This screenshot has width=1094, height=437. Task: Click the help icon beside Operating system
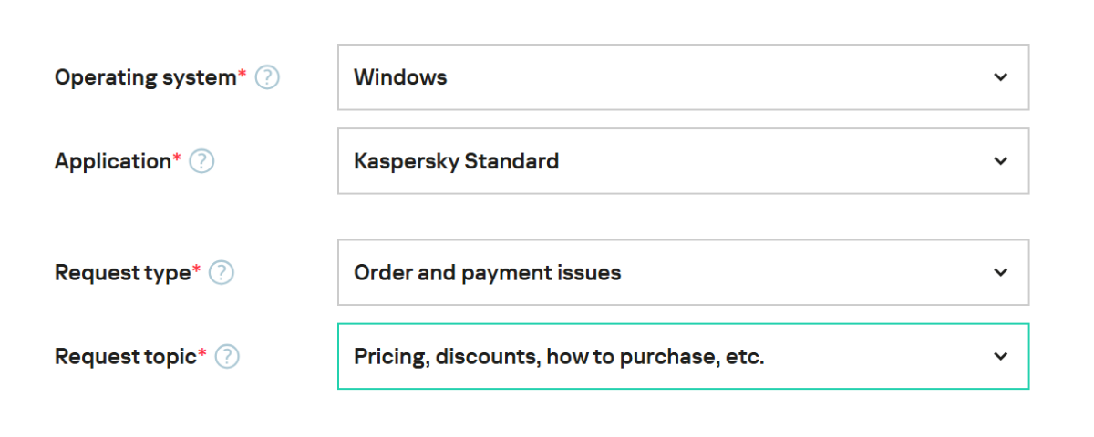pos(267,77)
